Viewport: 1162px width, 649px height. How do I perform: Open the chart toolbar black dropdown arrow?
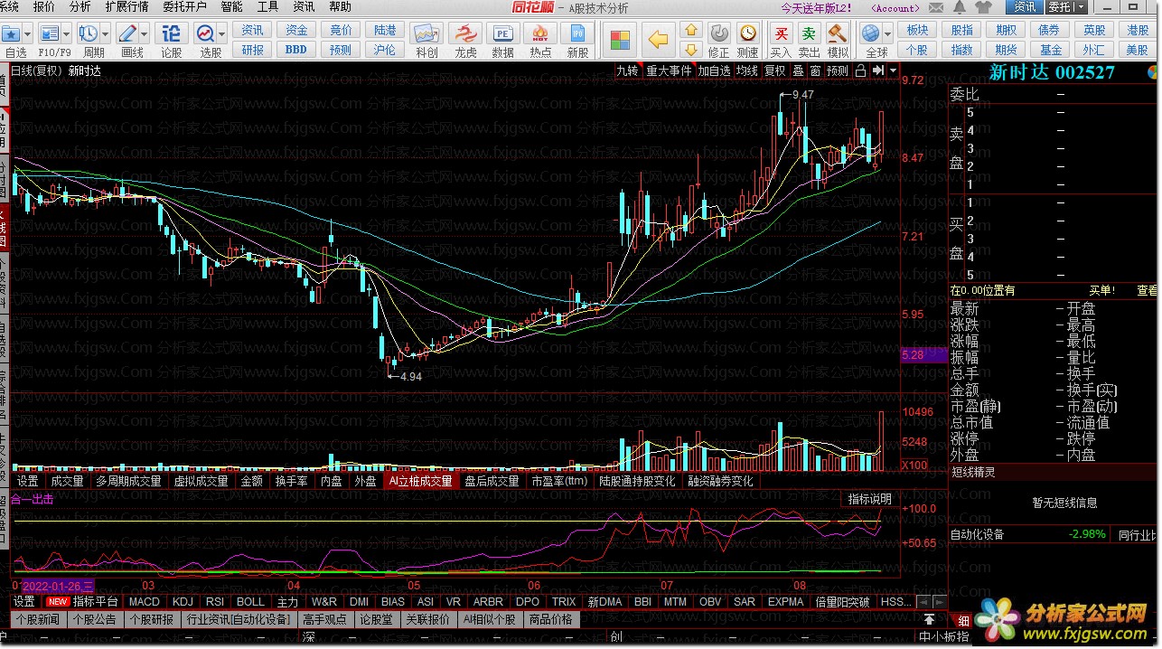click(894, 71)
